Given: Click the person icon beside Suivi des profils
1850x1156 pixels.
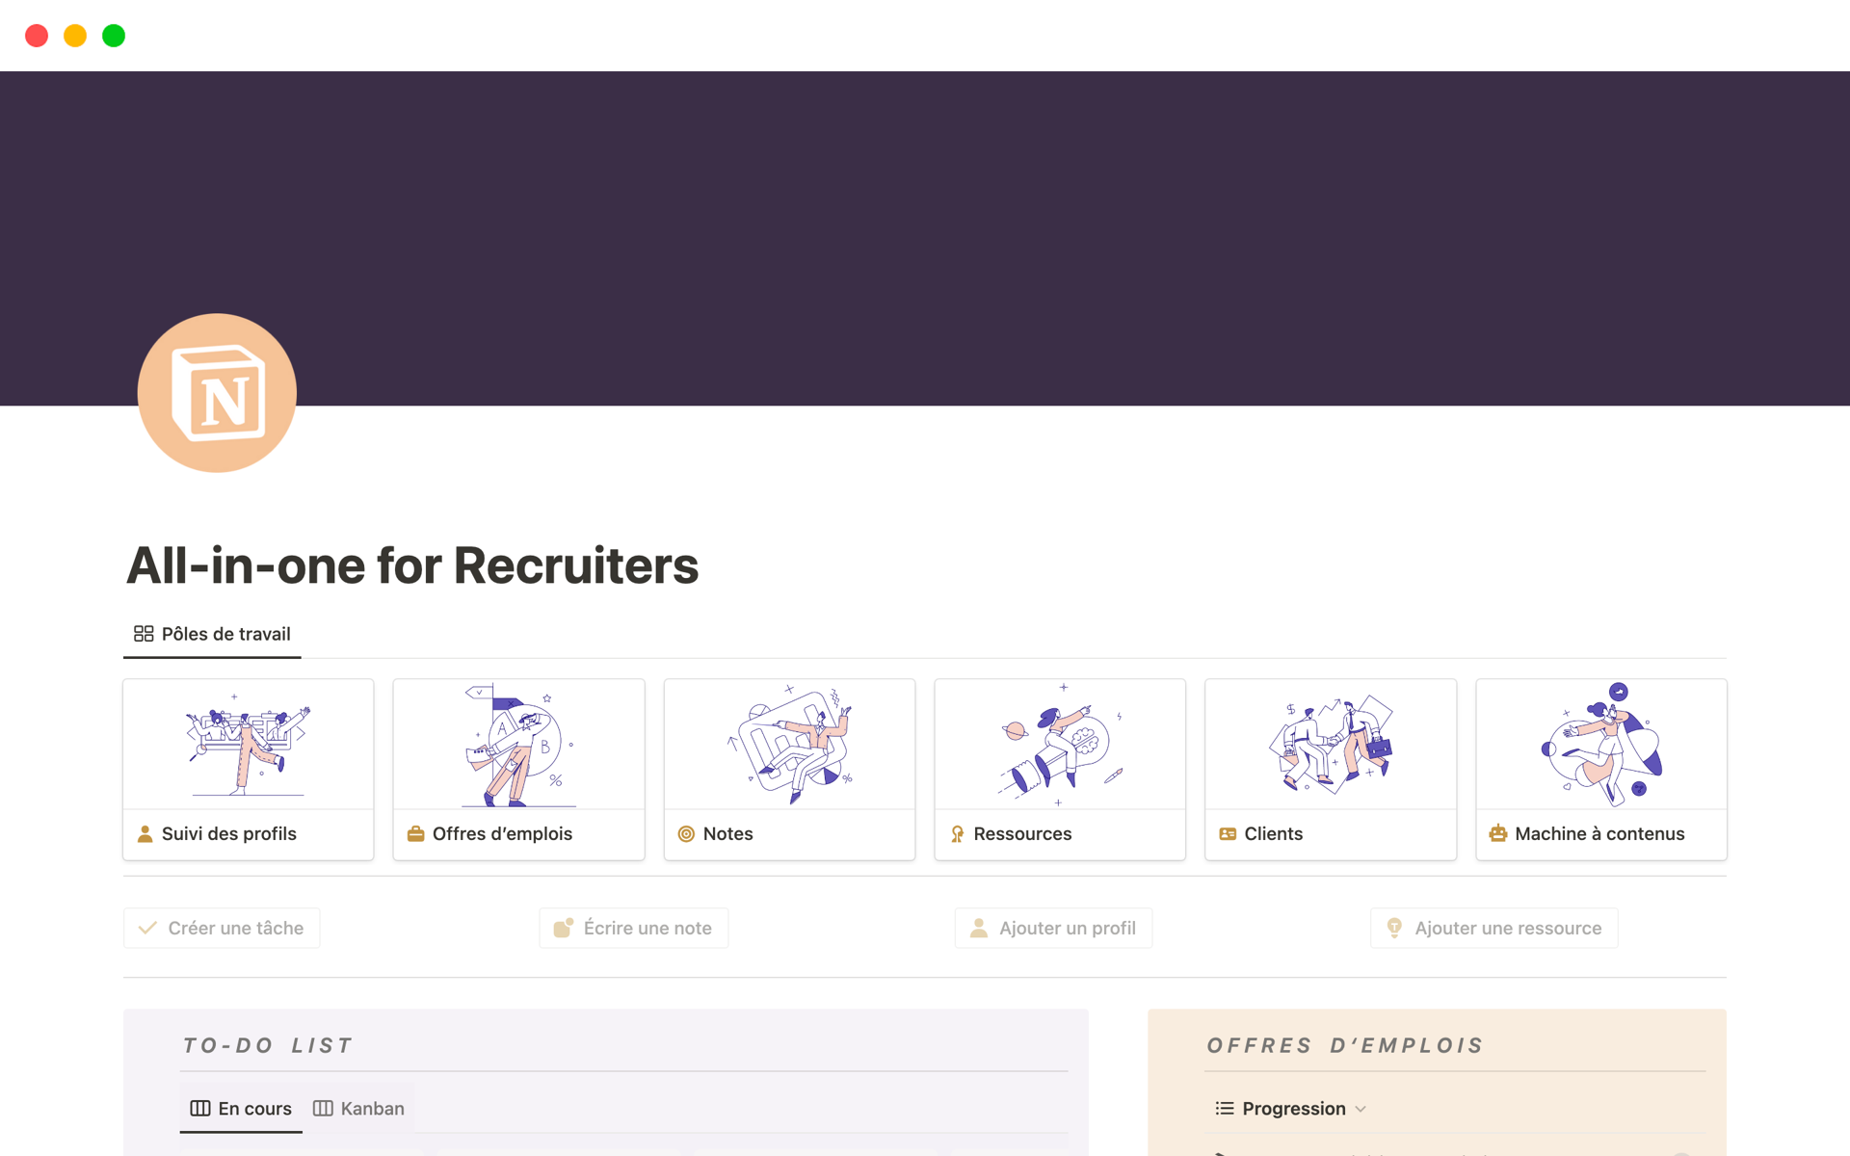Looking at the screenshot, I should click(145, 834).
